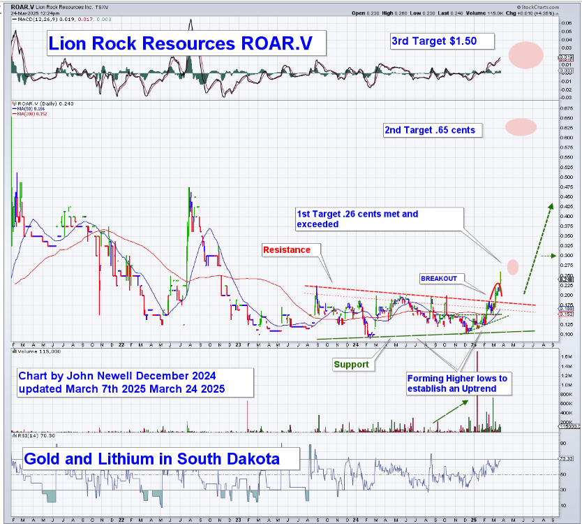
Task: Click the 1.6M volume axis label
Action: pos(567,356)
